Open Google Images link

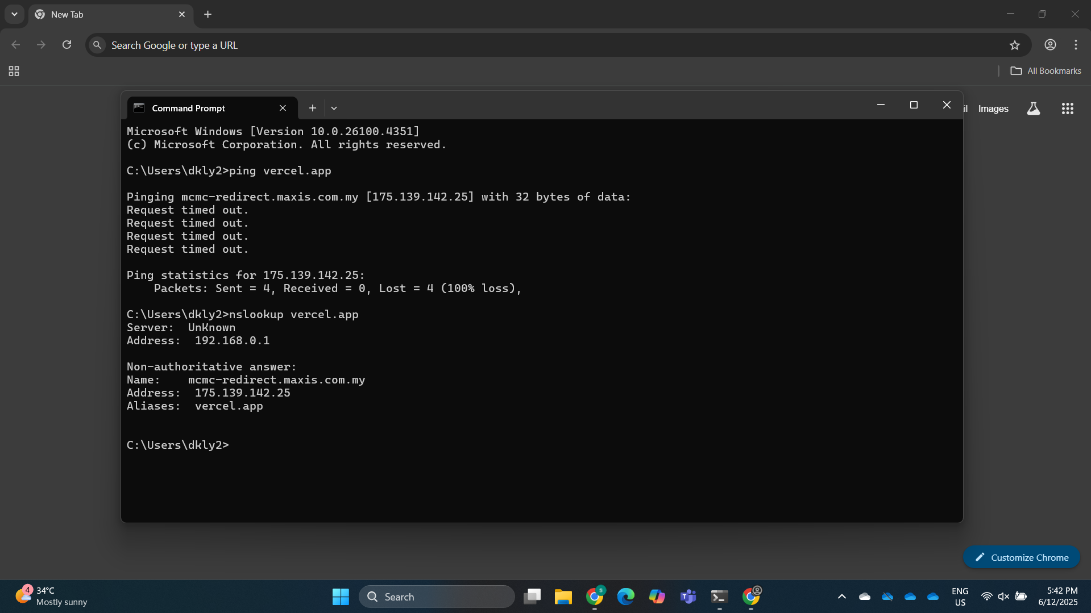tap(993, 109)
